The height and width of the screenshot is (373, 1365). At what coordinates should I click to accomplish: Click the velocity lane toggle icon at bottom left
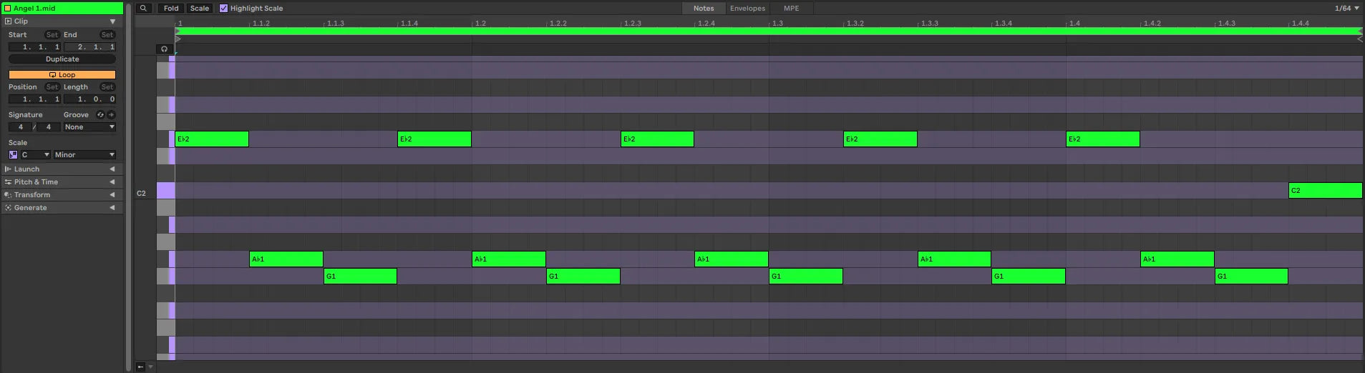[x=140, y=367]
